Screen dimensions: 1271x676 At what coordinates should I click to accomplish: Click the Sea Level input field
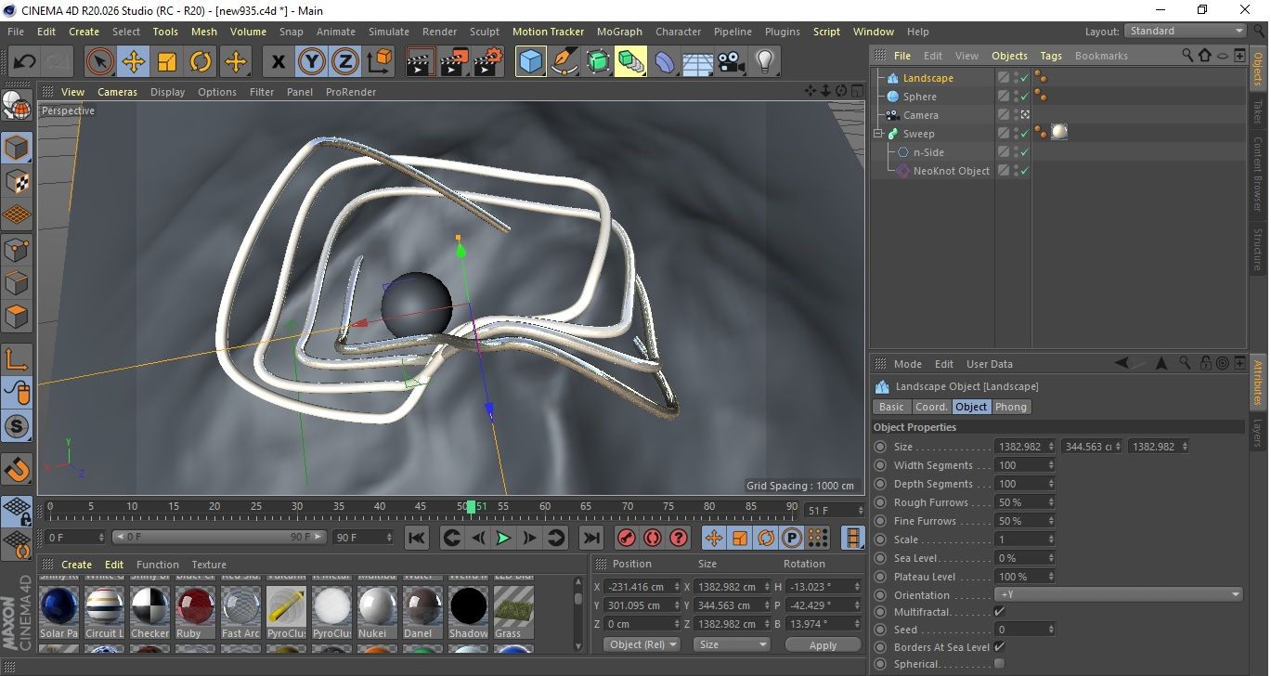coord(1019,558)
